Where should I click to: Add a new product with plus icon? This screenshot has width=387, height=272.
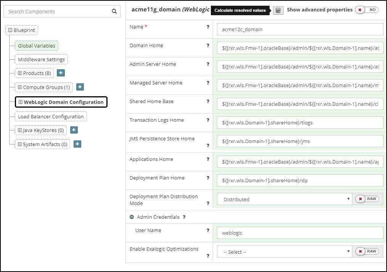pyautogui.click(x=61, y=73)
